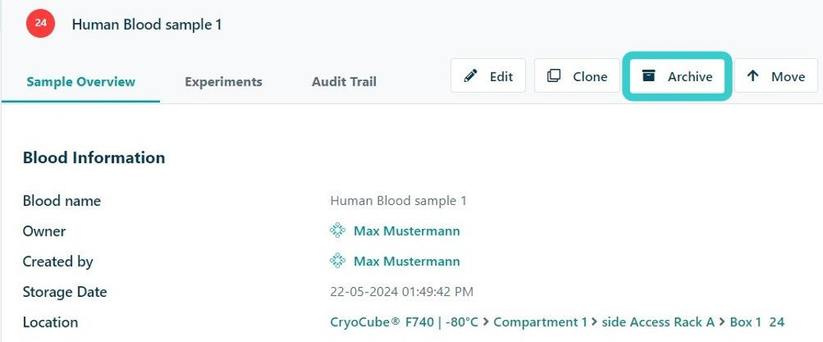Click the duplicate icon on Clone button
The width and height of the screenshot is (823, 342).
[x=554, y=76]
